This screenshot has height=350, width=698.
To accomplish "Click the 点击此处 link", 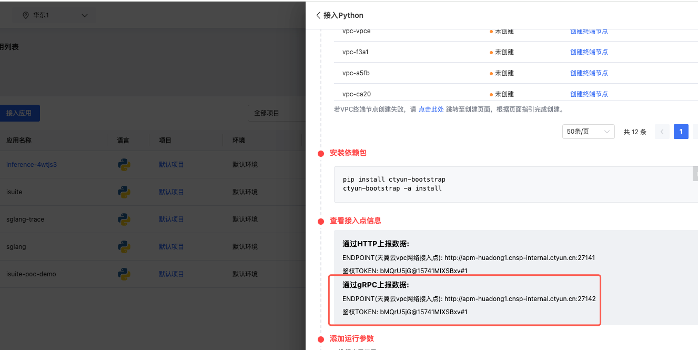I will point(431,109).
